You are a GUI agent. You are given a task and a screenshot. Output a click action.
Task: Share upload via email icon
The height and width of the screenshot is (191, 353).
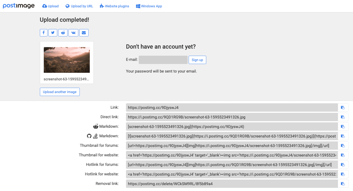[84, 33]
